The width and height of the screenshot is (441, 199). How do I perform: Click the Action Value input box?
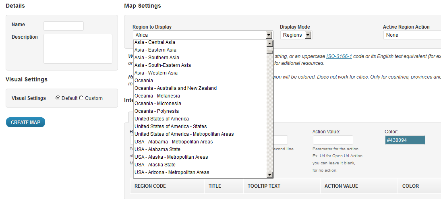point(333,140)
